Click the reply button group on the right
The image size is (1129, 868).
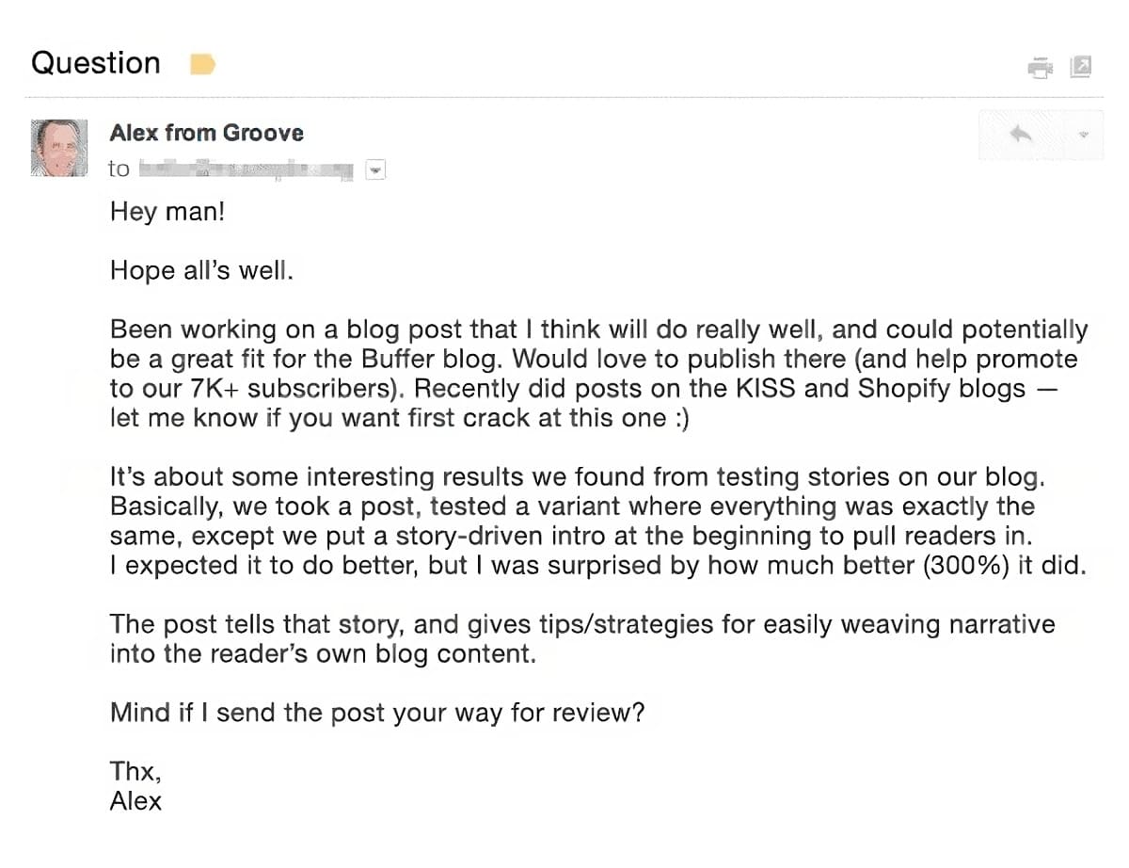tap(1041, 135)
